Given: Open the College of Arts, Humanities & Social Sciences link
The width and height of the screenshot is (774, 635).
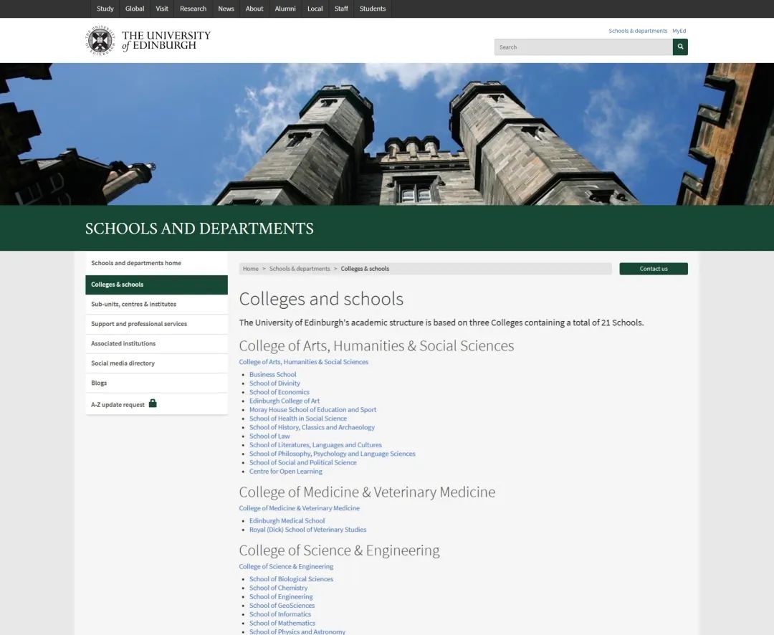Looking at the screenshot, I should [x=304, y=362].
